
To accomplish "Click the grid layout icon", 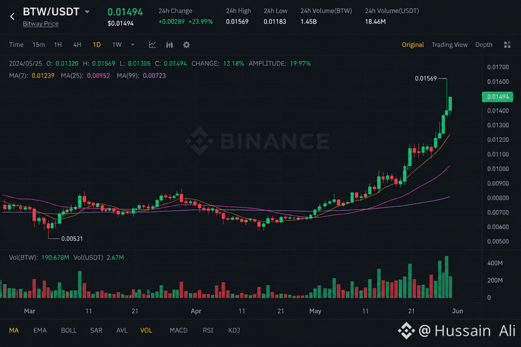I will (507, 45).
